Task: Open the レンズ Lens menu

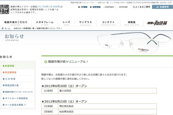Action: click(x=66, y=23)
